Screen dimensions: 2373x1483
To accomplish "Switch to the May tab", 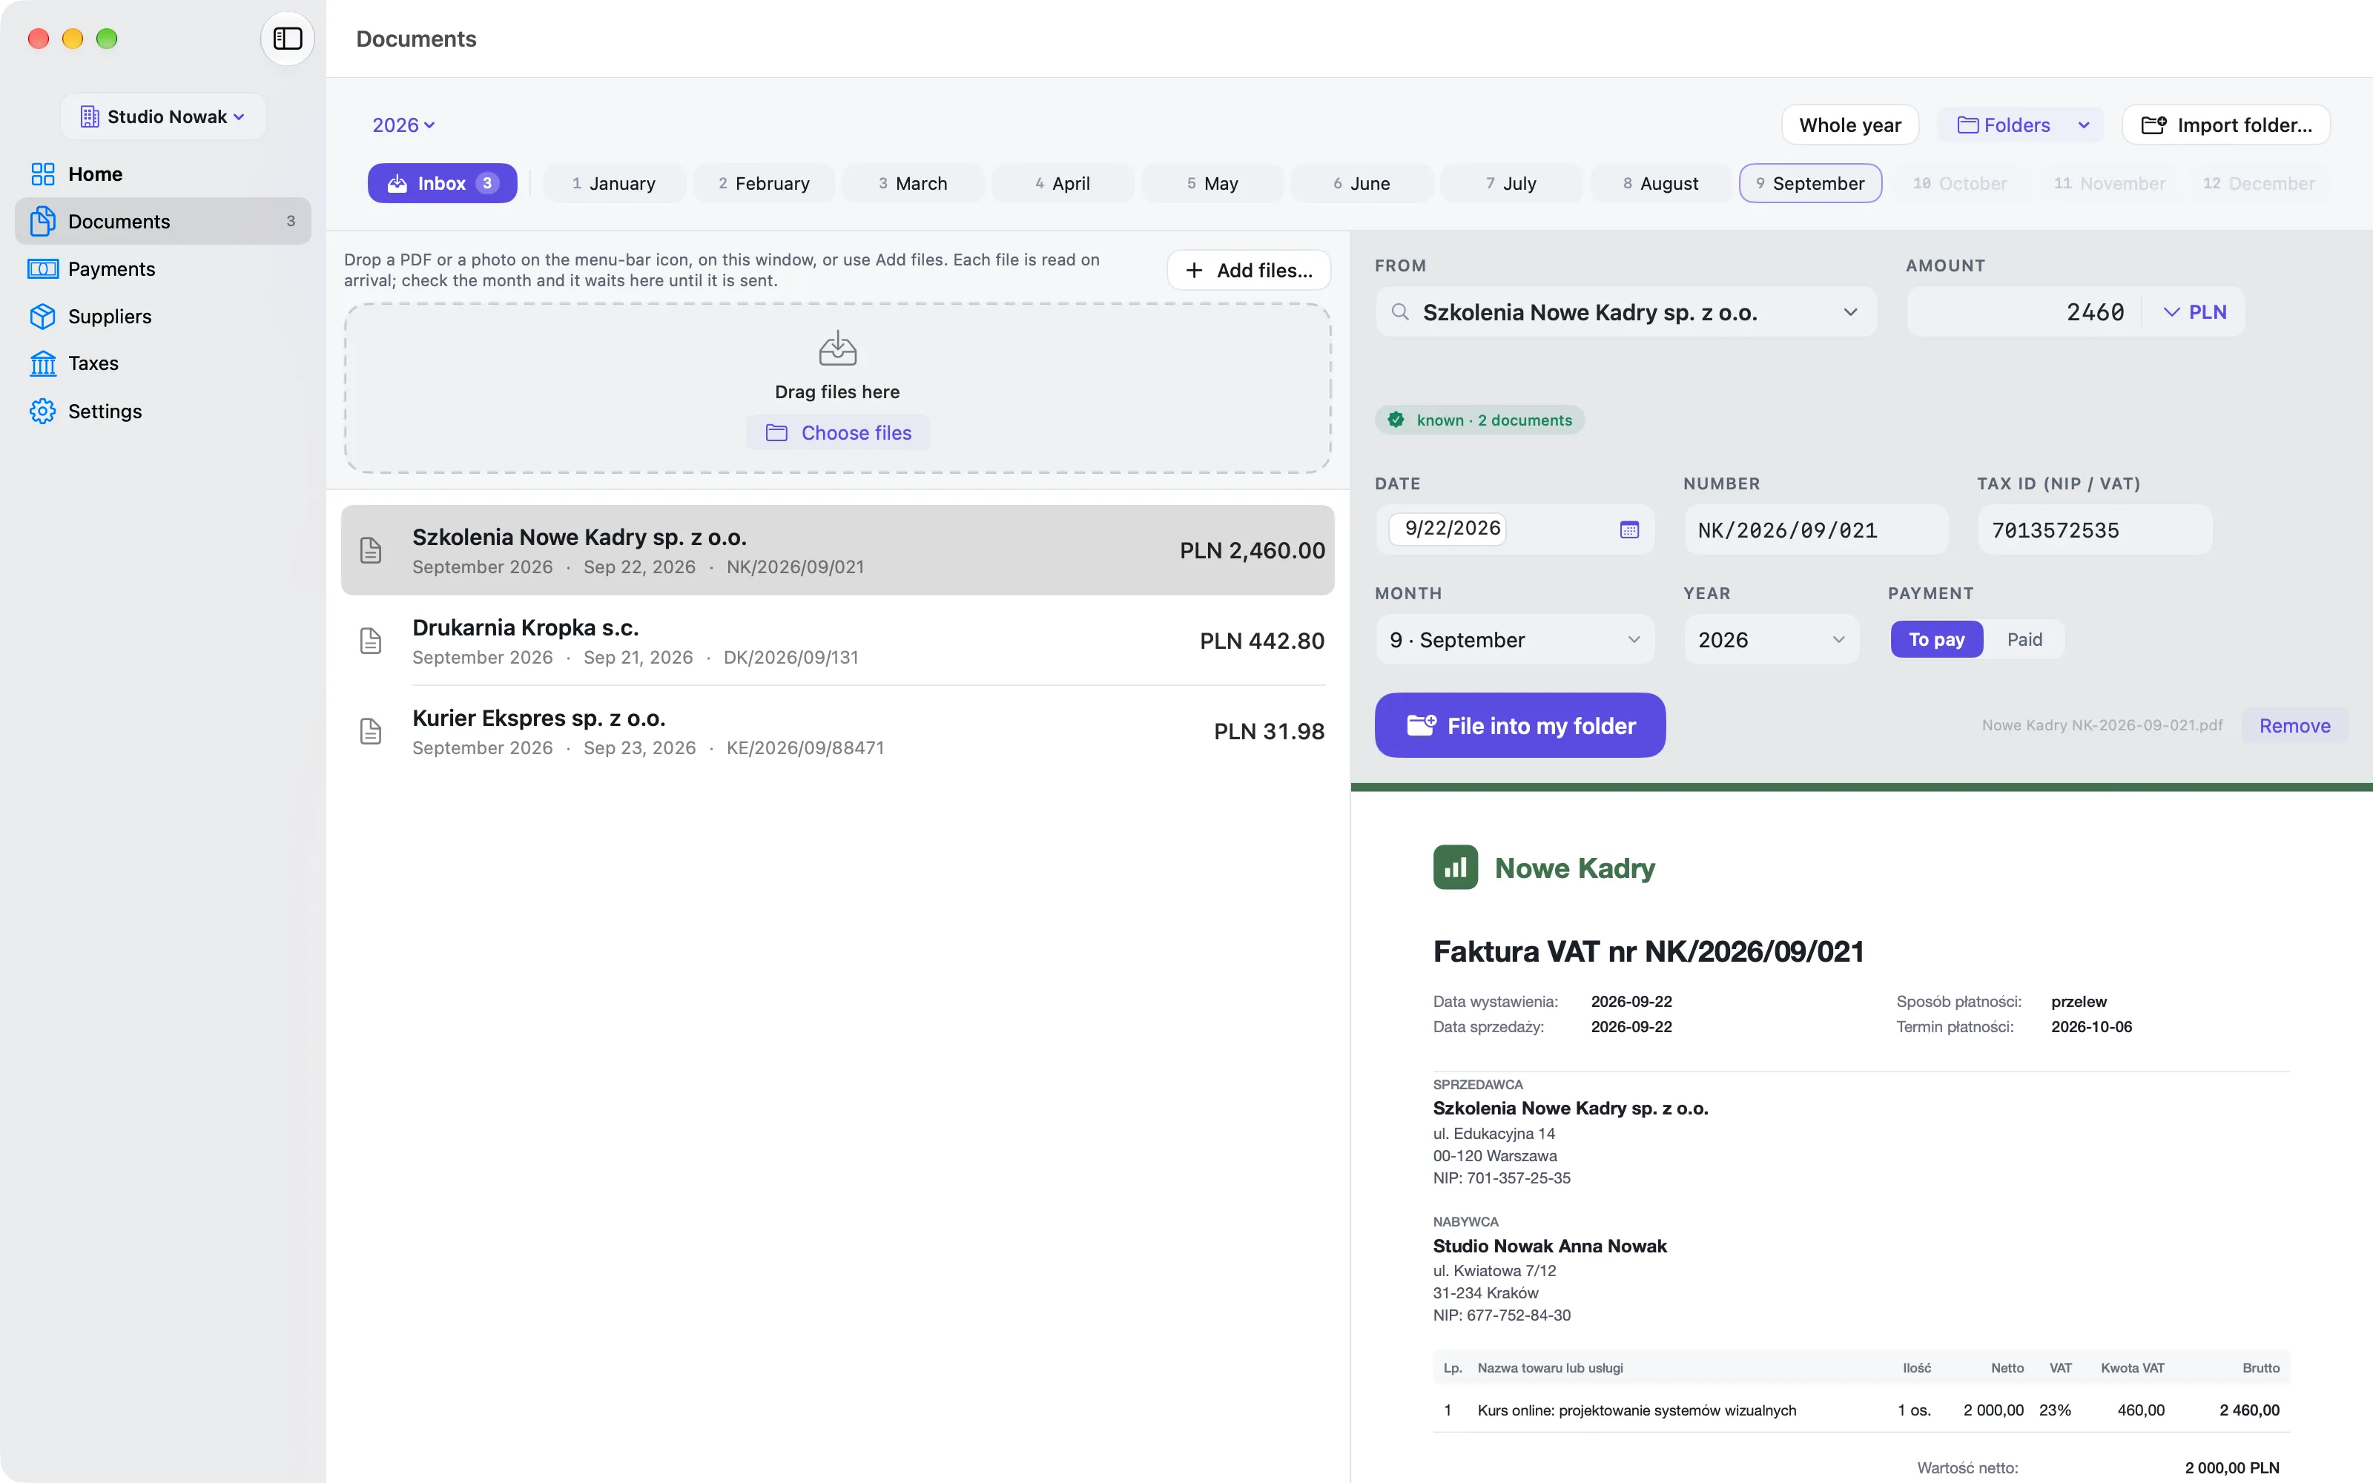I will (1212, 183).
